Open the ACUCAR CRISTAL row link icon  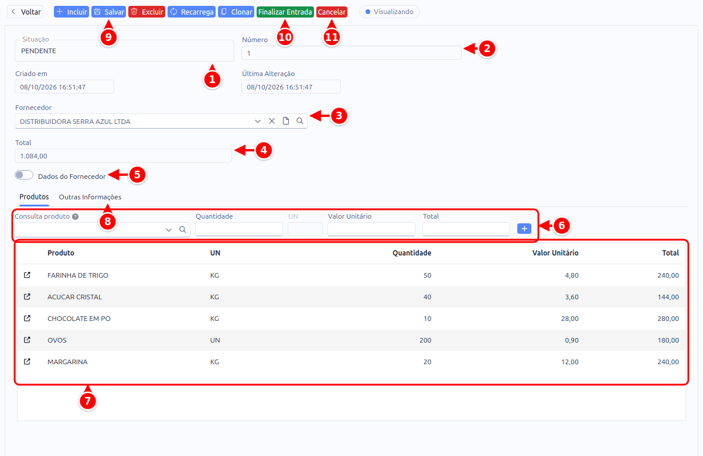pyautogui.click(x=27, y=296)
